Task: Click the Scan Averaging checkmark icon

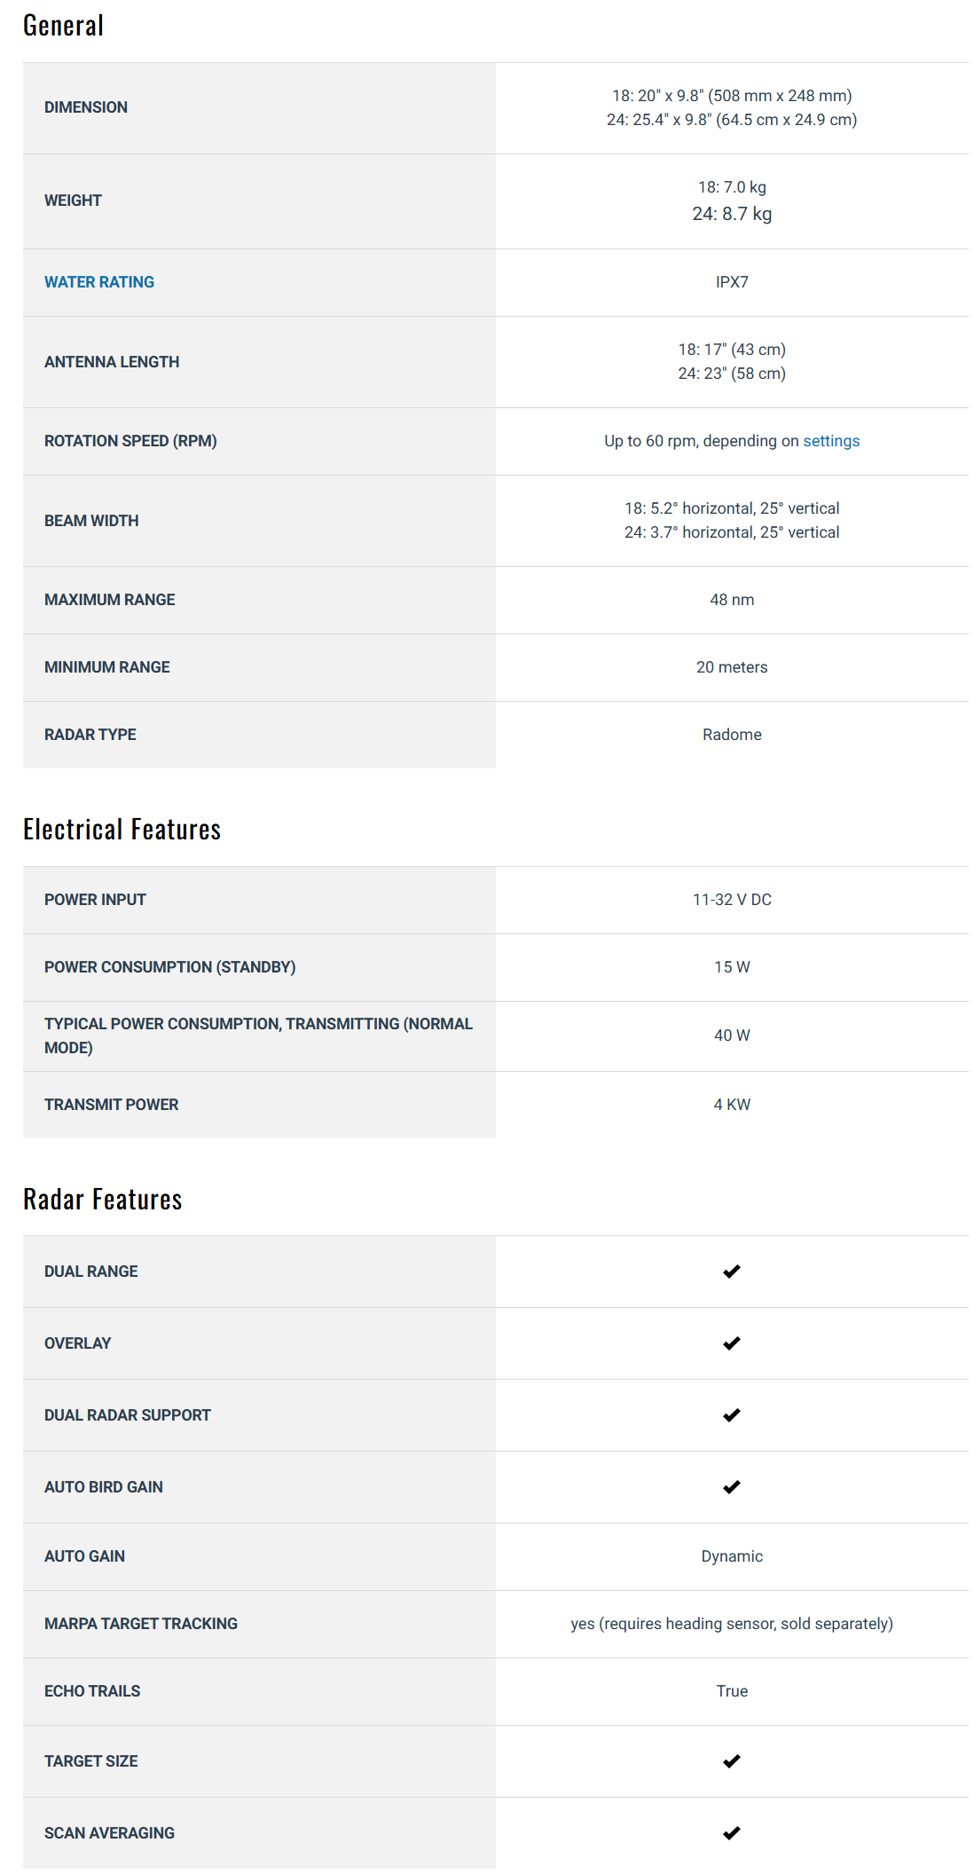Action: click(731, 1833)
